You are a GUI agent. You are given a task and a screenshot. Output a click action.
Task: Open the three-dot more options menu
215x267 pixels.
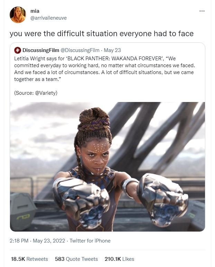202,11
